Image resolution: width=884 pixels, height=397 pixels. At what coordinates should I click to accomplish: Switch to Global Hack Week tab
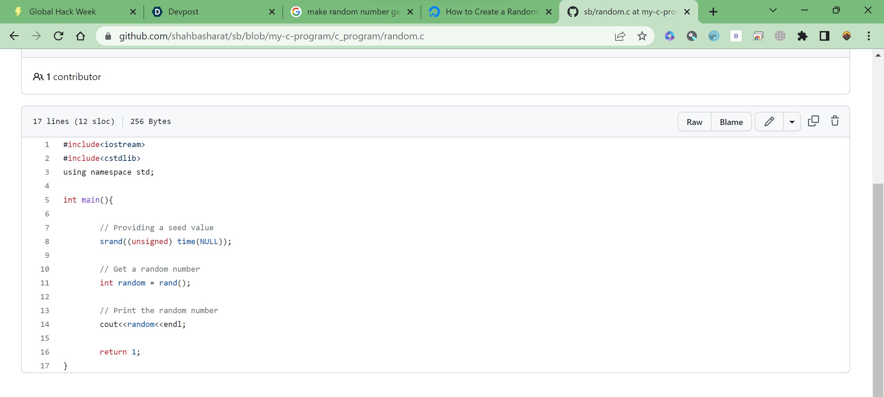coord(63,12)
